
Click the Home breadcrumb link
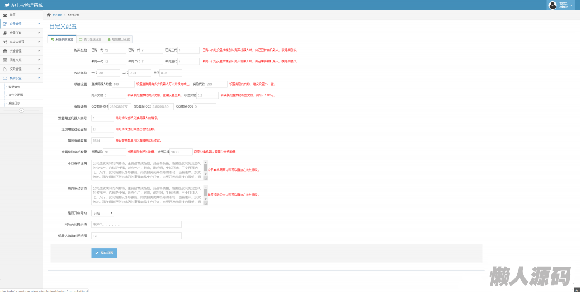click(57, 15)
